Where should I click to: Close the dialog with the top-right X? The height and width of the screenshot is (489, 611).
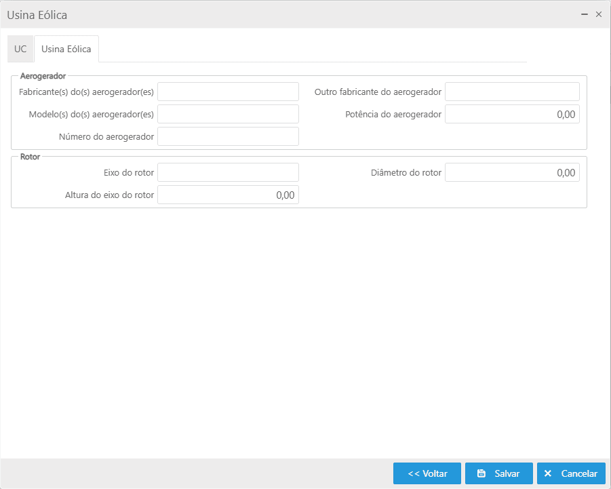click(599, 14)
